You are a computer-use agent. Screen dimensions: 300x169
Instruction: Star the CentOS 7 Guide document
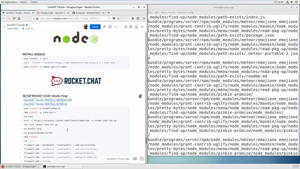[x=27, y=25]
